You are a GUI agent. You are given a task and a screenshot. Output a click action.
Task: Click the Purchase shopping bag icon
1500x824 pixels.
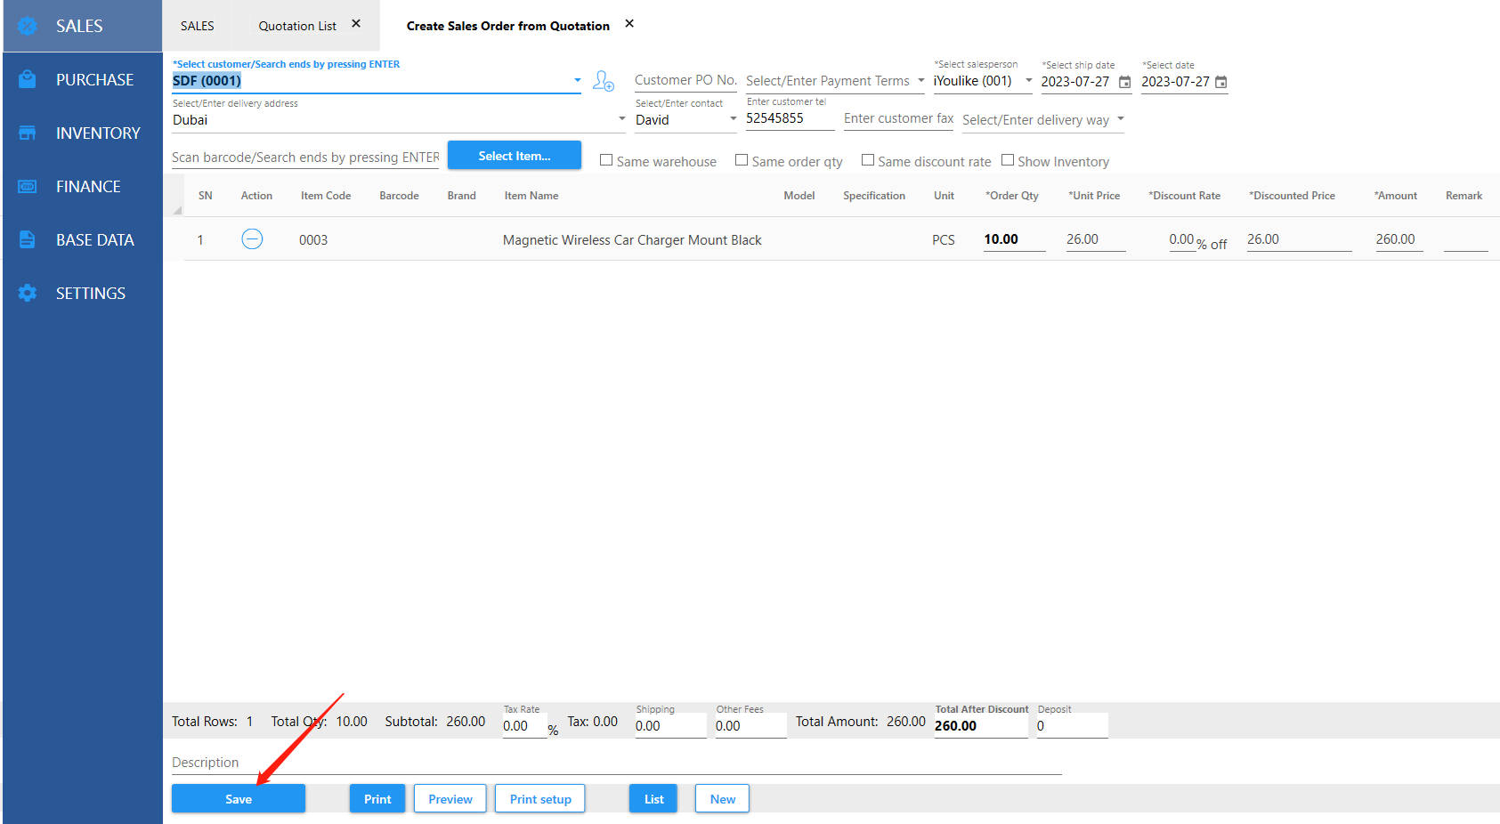[x=28, y=79]
